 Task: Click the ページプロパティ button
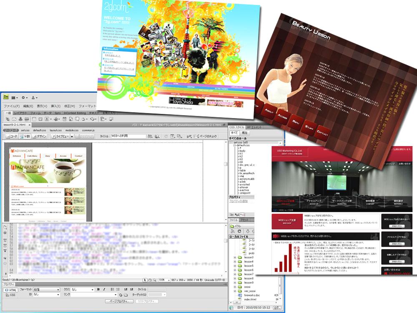click(x=118, y=301)
